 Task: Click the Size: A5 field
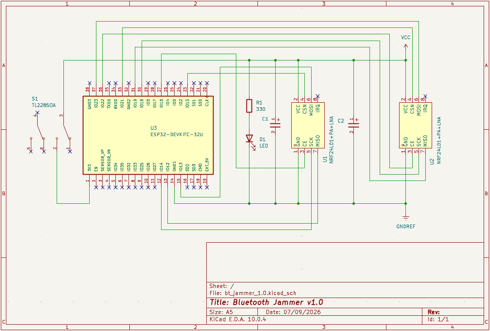coord(221,312)
